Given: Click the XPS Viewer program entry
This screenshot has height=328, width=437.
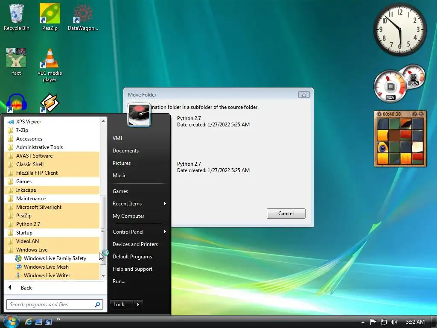Looking at the screenshot, I should 52,122.
